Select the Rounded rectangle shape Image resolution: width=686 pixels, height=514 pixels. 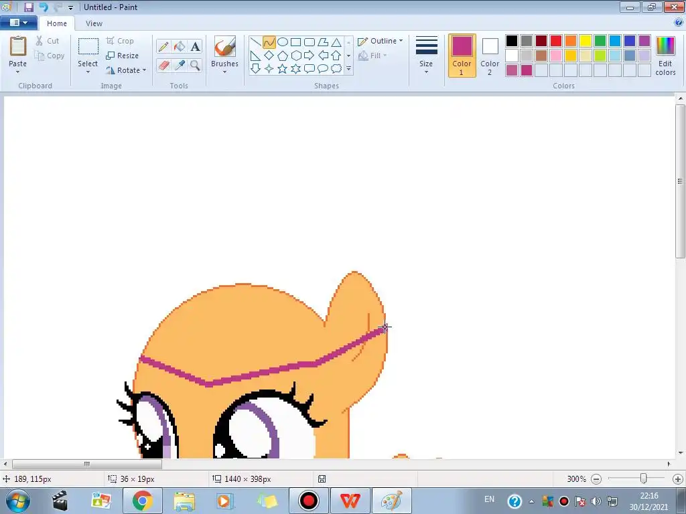310,42
